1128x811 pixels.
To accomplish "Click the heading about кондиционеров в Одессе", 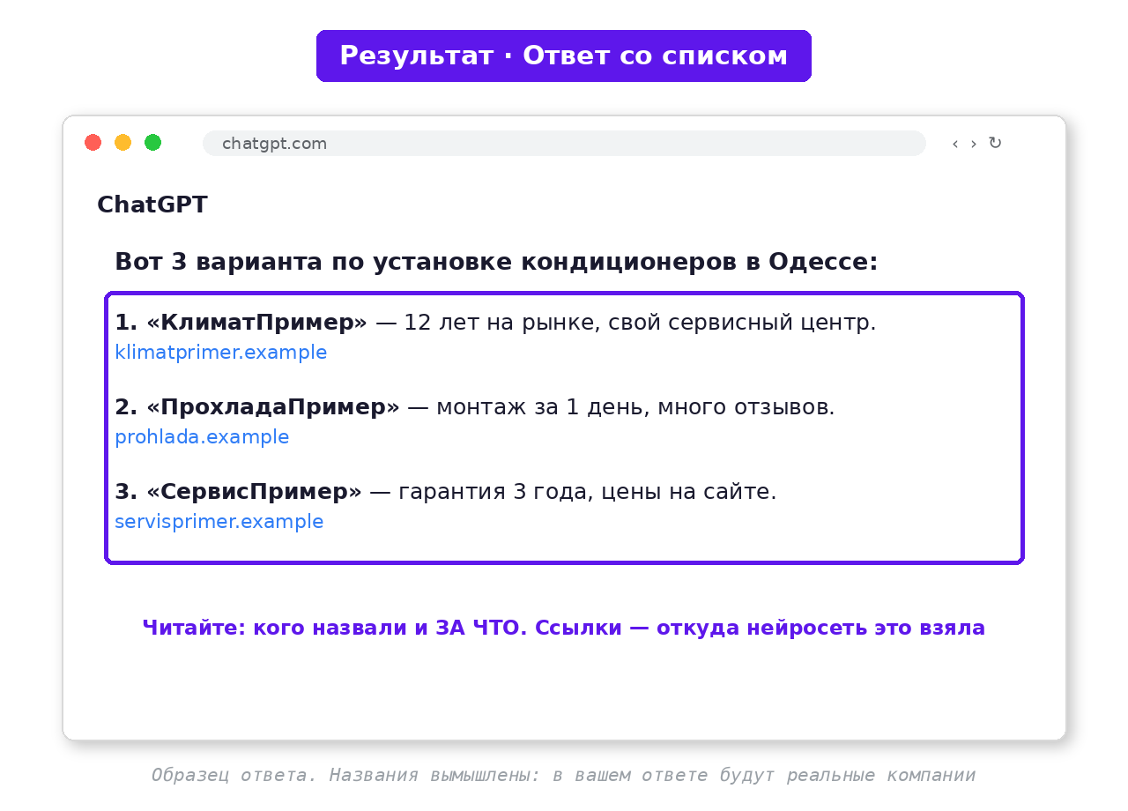I will click(496, 263).
